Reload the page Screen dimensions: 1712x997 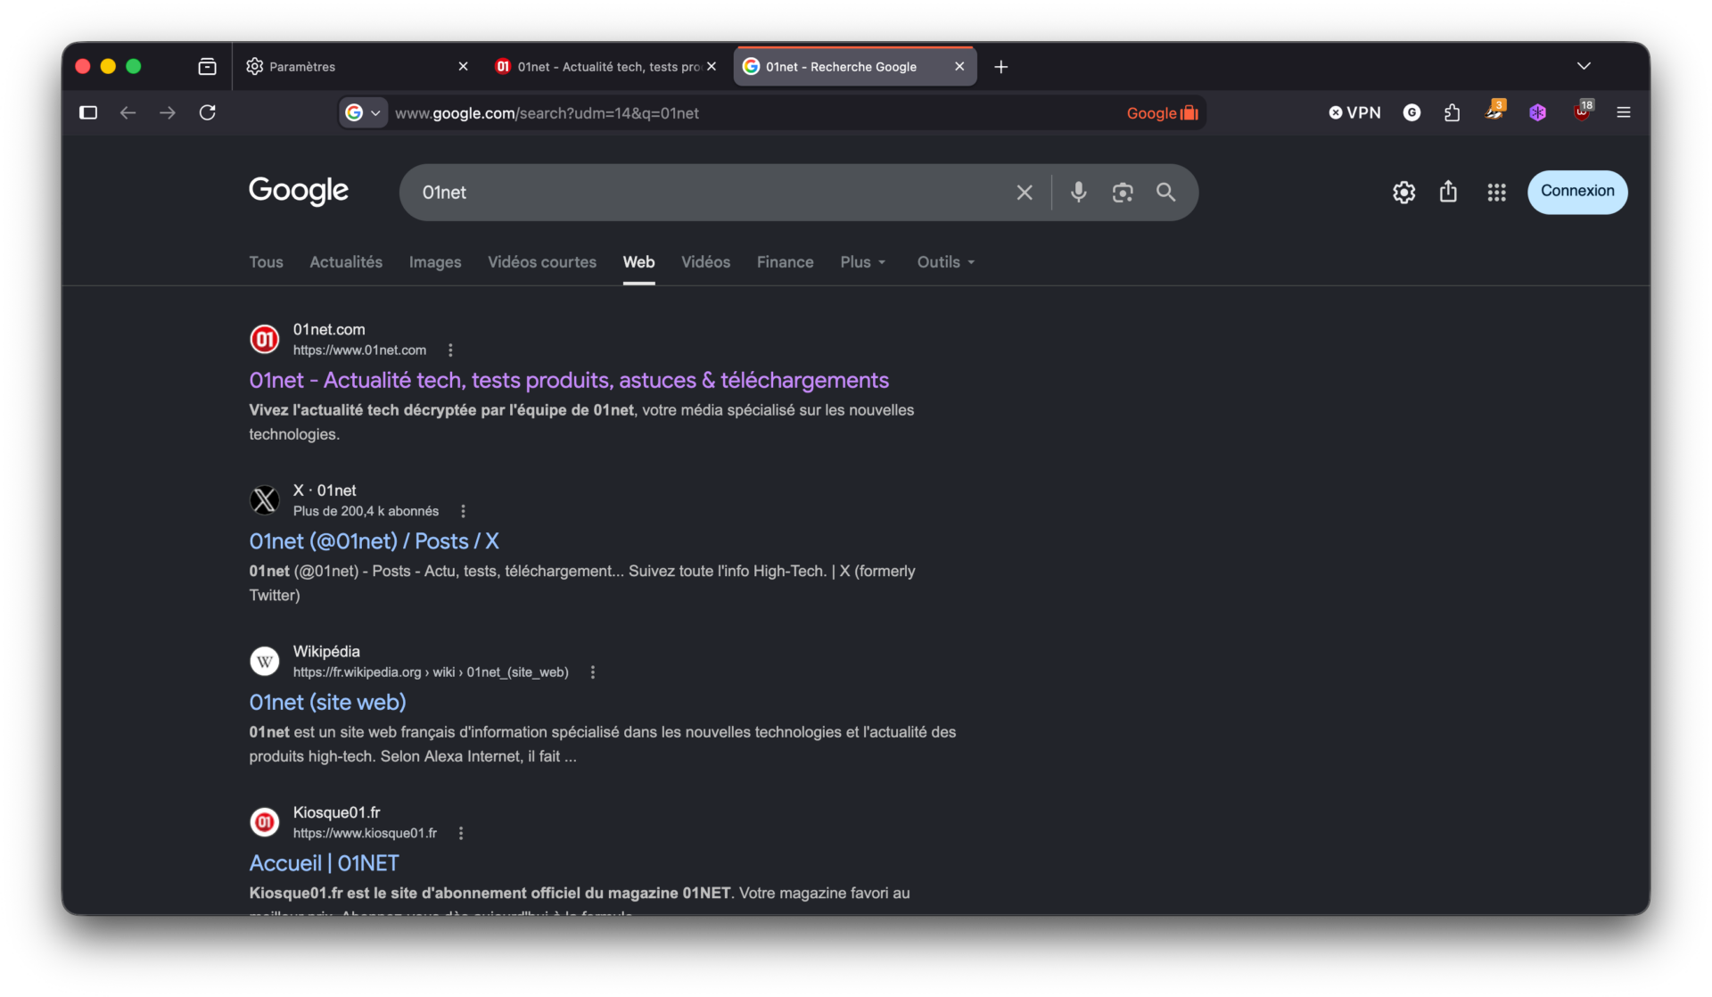(208, 112)
